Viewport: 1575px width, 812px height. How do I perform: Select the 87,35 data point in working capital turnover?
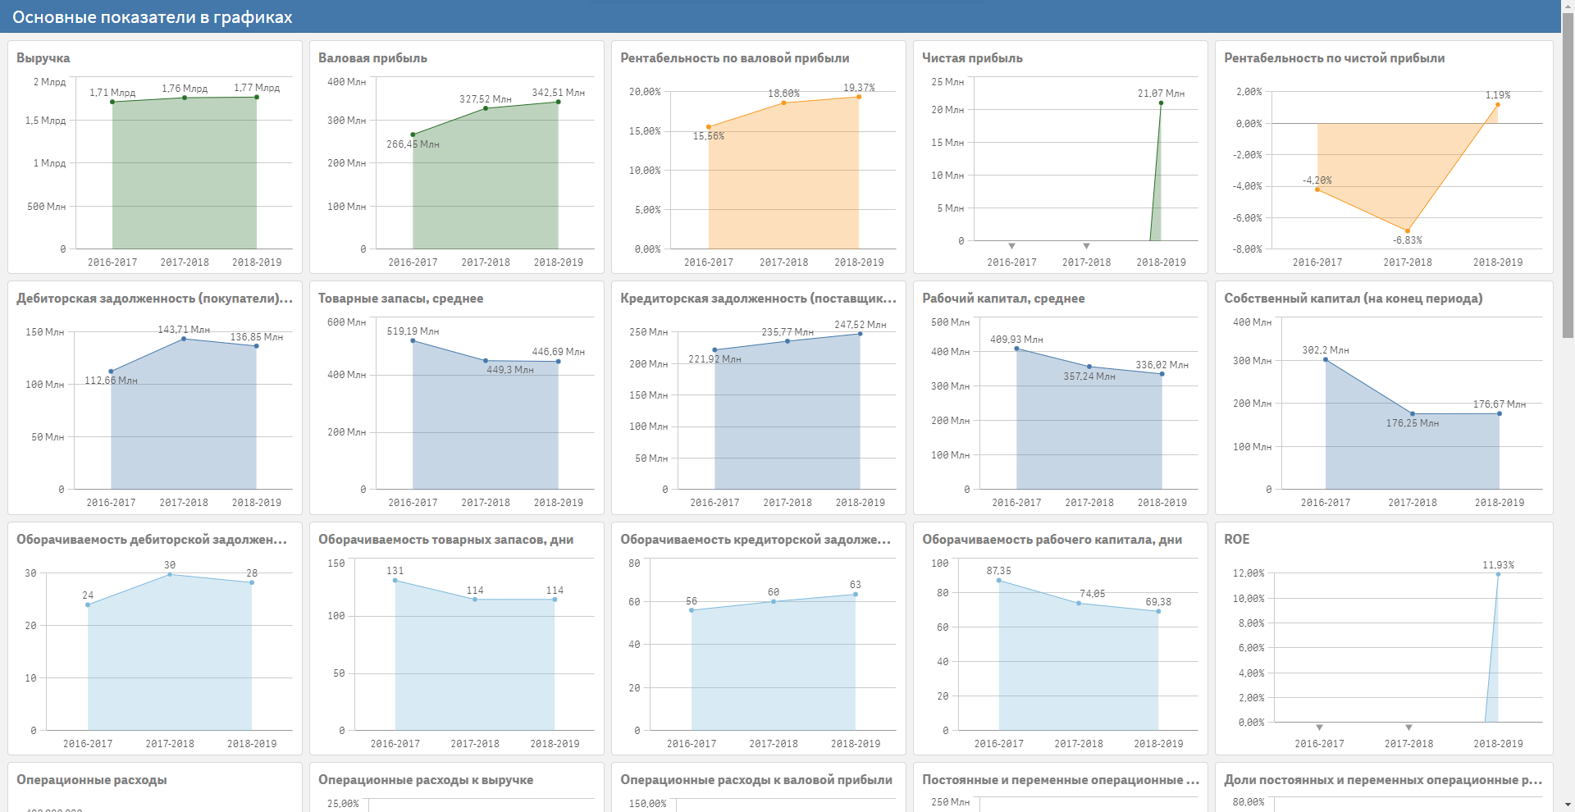pyautogui.click(x=998, y=581)
